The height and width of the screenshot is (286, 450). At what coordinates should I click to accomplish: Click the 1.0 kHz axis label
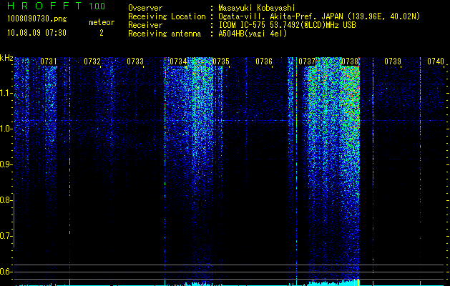[x=6, y=129]
